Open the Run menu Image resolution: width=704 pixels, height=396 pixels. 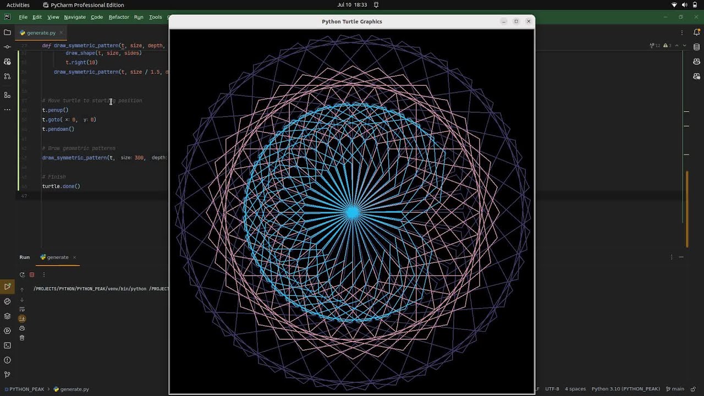pyautogui.click(x=139, y=17)
